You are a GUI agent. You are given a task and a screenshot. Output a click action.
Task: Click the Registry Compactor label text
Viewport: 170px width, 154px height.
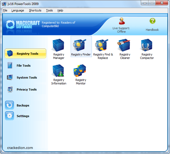pyautogui.click(x=147, y=56)
